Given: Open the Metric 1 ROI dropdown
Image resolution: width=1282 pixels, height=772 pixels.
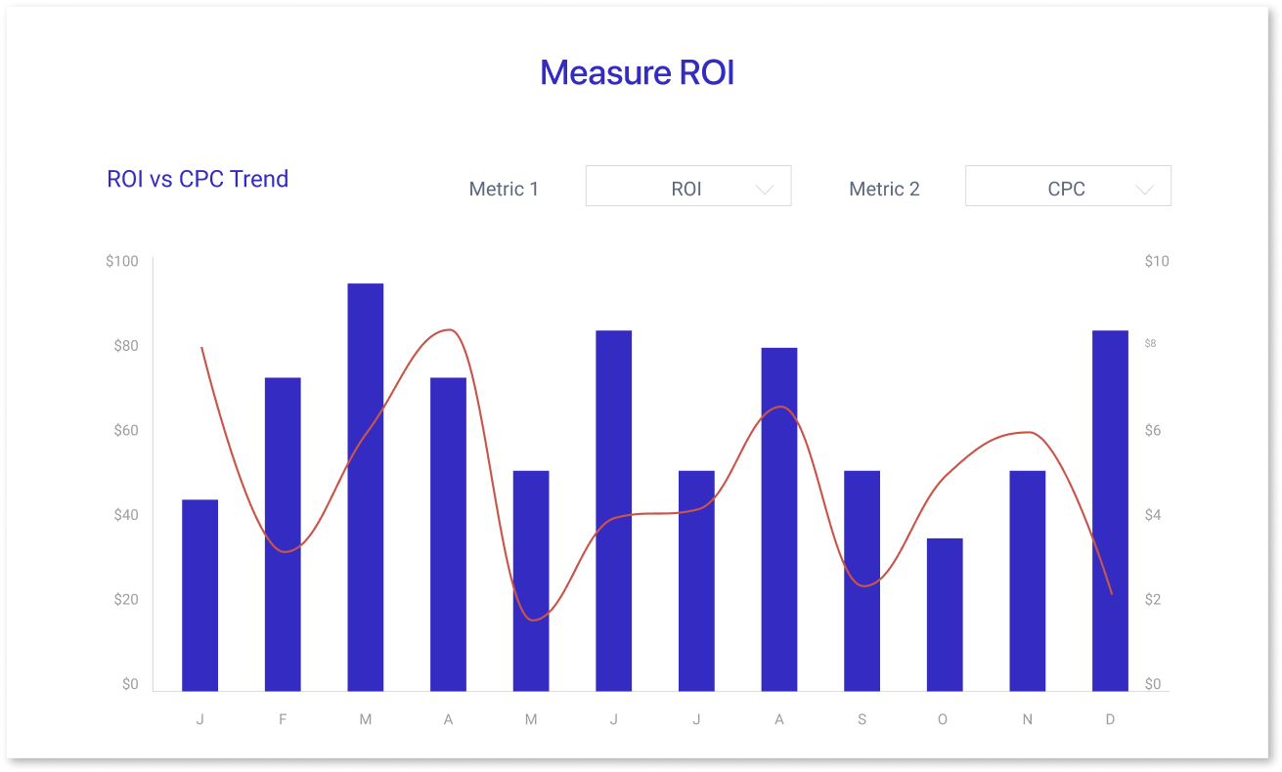Looking at the screenshot, I should point(687,186).
